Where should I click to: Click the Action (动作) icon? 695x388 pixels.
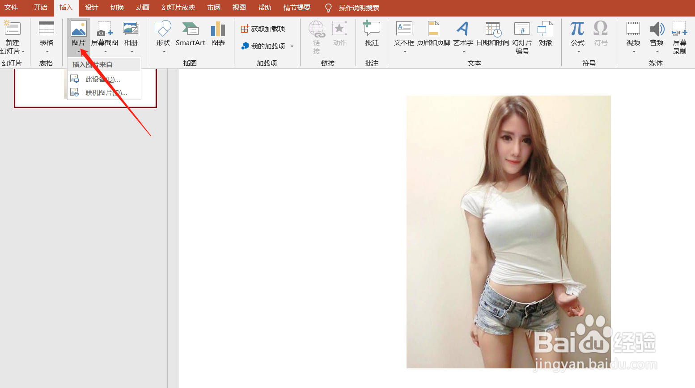tap(339, 29)
